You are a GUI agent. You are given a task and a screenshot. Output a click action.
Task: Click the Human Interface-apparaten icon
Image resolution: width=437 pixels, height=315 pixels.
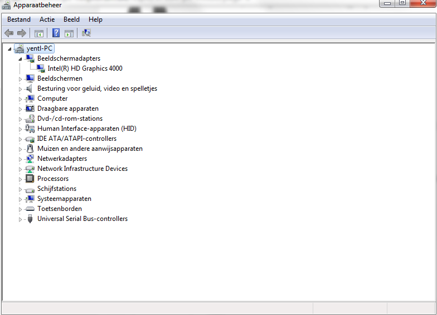(x=30, y=129)
